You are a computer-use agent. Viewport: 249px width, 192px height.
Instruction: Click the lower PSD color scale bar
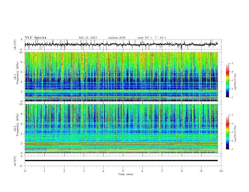227,132
